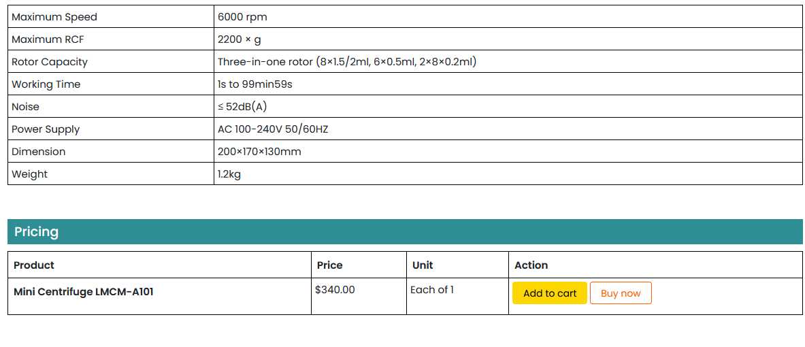Screen dimensions: 805x347
Task: Click the Noise row label
Action: pos(26,107)
